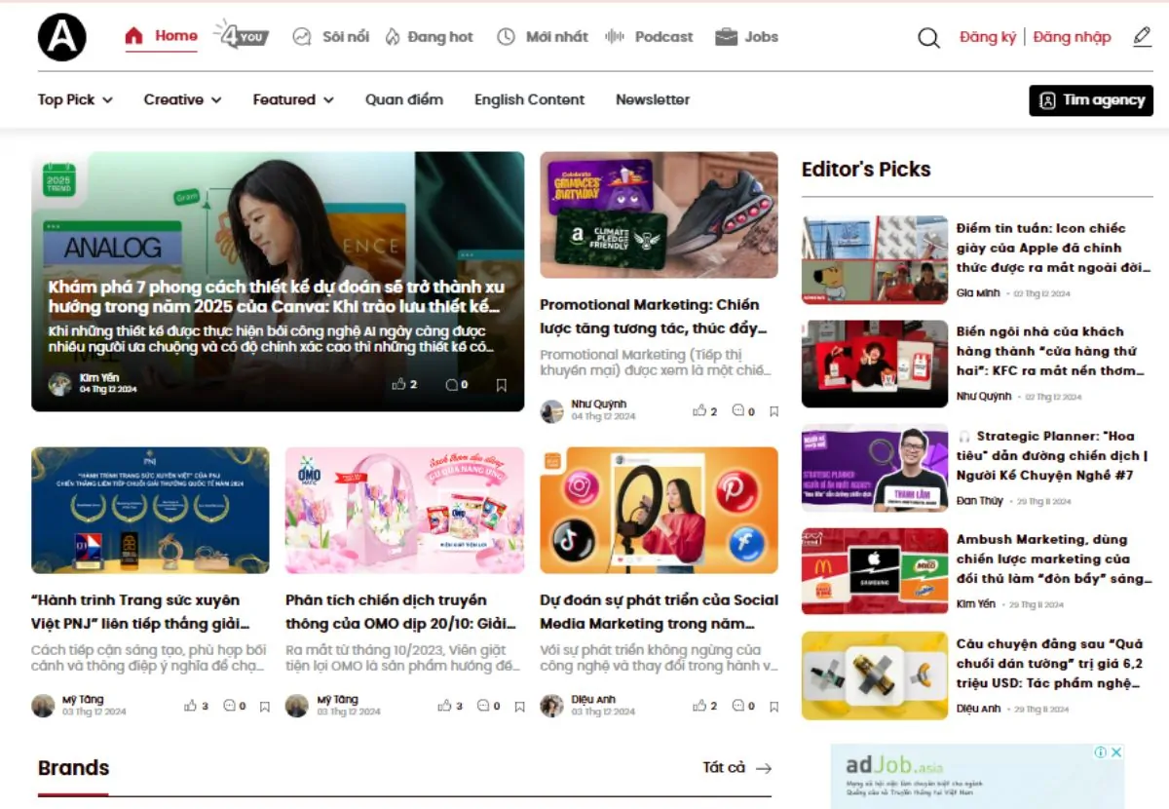This screenshot has height=809, width=1169.
Task: Close the adJob.asia advertisement
Action: click(1117, 752)
